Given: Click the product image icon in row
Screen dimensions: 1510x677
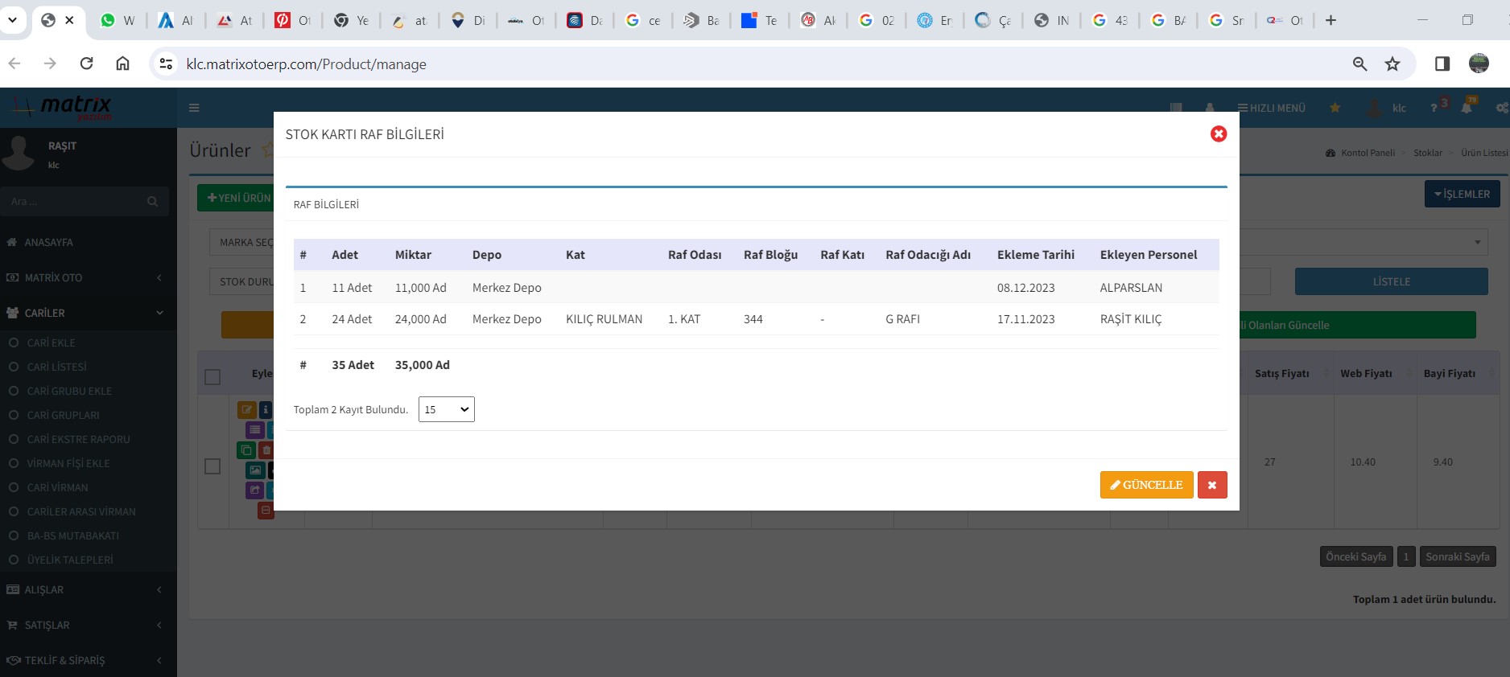Looking at the screenshot, I should 255,470.
